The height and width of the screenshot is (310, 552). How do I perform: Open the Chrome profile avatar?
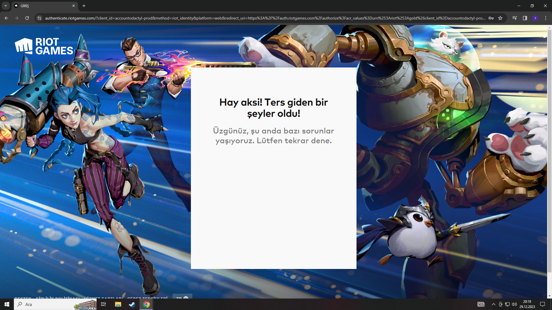pos(535,18)
